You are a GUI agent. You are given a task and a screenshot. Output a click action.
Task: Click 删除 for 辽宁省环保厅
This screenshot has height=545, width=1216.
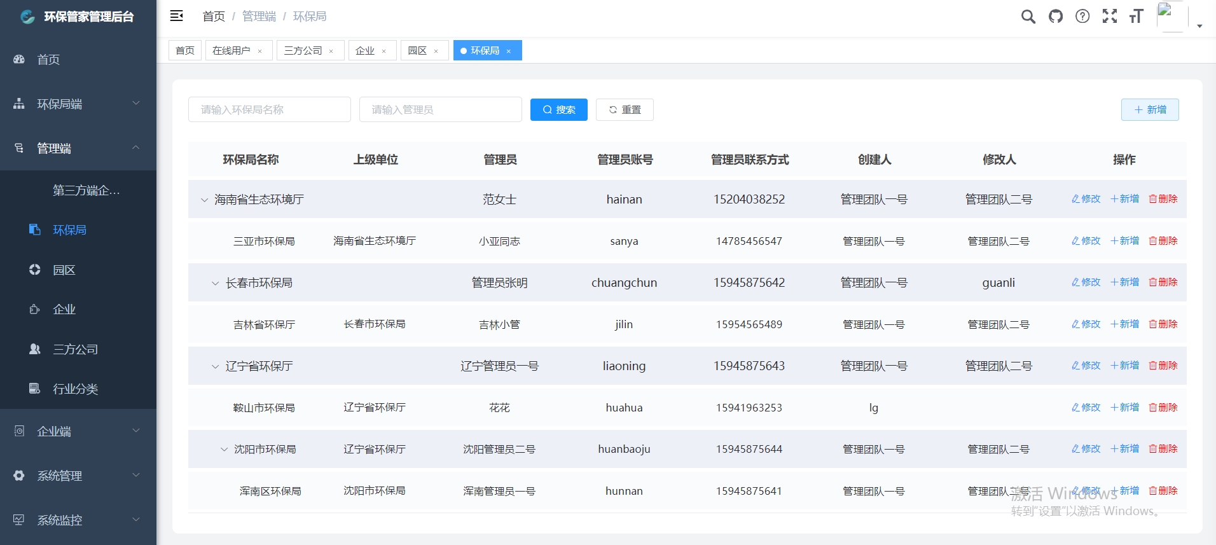[1163, 366]
